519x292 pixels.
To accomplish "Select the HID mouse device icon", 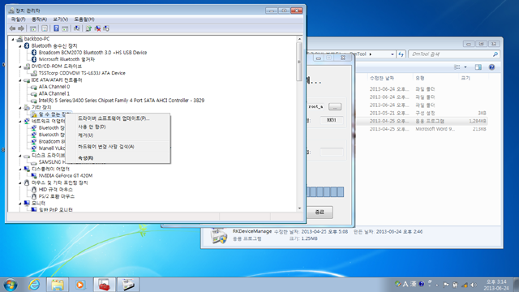I will pyautogui.click(x=34, y=189).
